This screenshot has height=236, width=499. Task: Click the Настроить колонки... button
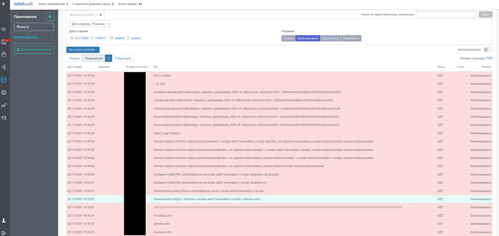coord(83,50)
